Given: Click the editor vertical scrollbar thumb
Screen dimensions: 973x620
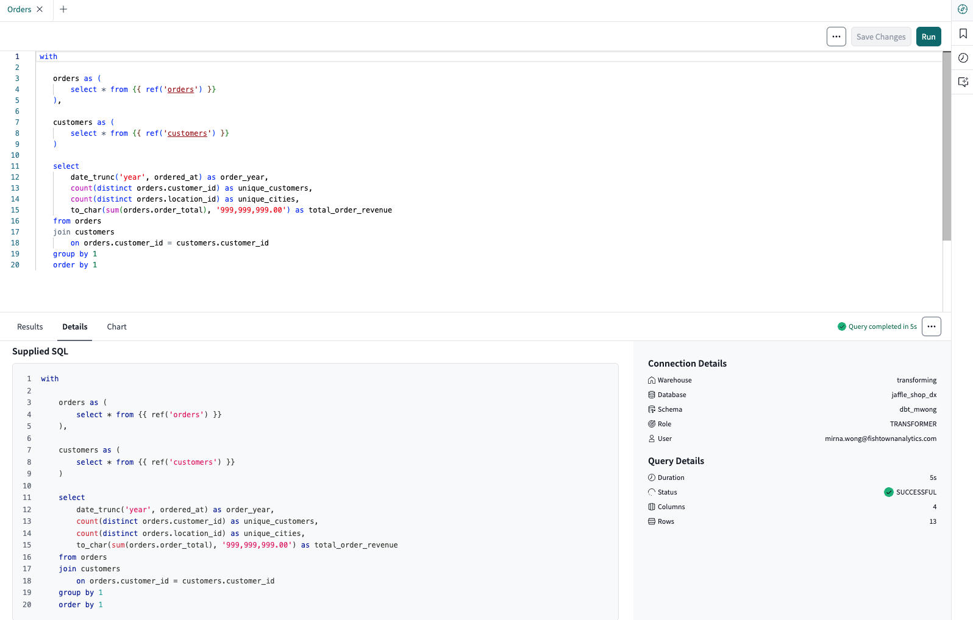Looking at the screenshot, I should coord(947,146).
